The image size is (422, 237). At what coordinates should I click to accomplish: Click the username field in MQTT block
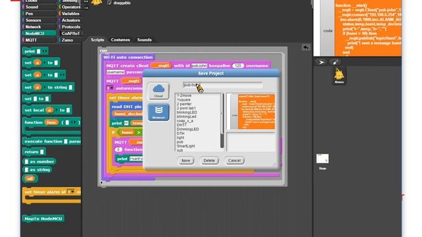(115, 72)
